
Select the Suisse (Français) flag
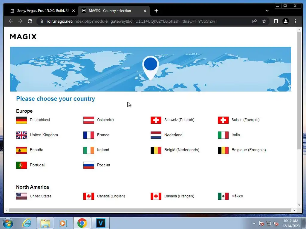[223, 120]
